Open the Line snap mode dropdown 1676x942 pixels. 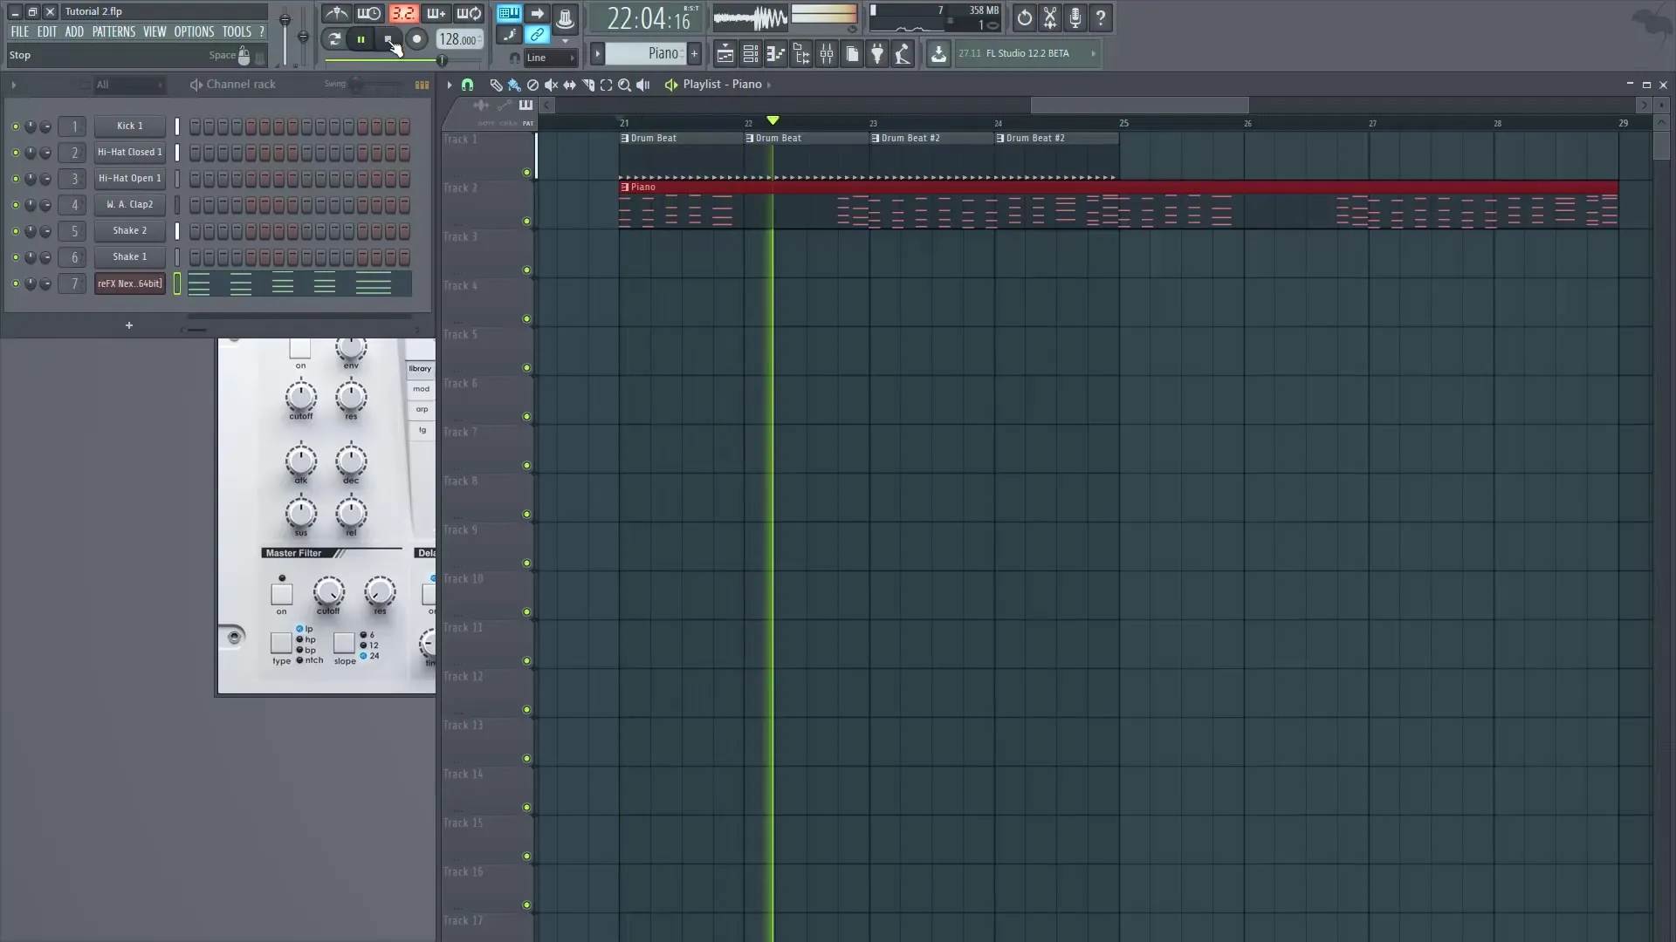pos(550,58)
